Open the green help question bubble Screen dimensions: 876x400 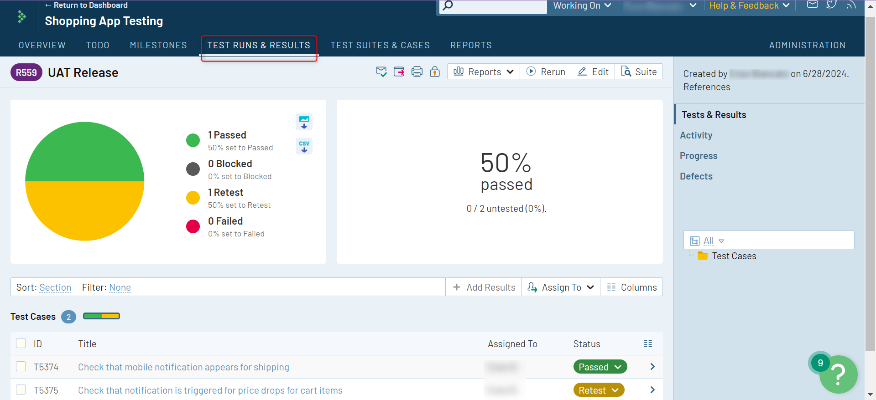[838, 374]
